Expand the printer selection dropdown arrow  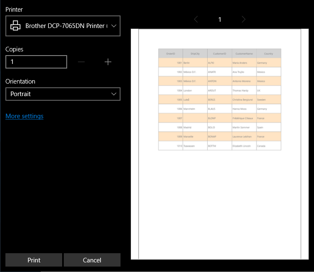tap(114, 26)
